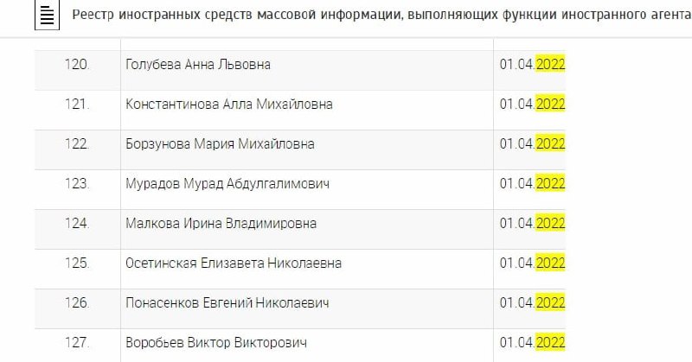Click name Константинова Алла Михайловна
Screen dimensions: 692x362
tap(229, 105)
